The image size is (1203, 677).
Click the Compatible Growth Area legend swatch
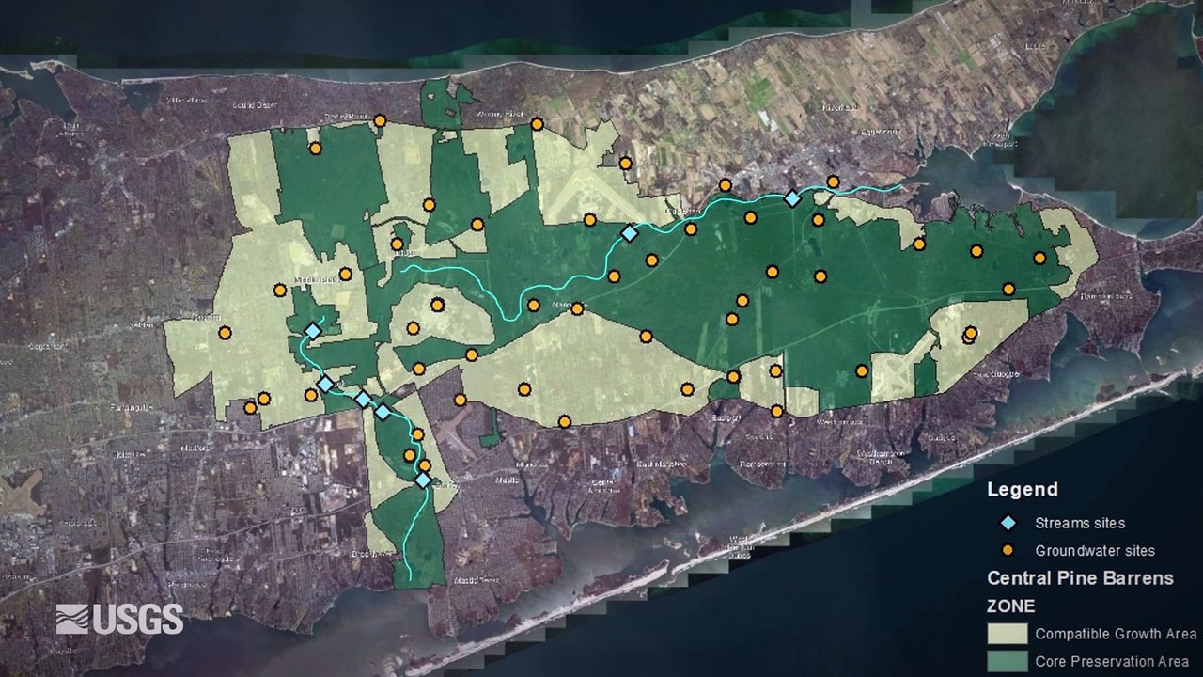(1007, 633)
